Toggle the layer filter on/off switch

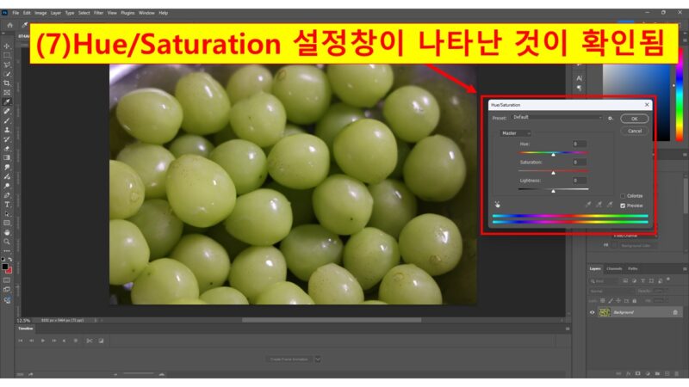pos(668,279)
